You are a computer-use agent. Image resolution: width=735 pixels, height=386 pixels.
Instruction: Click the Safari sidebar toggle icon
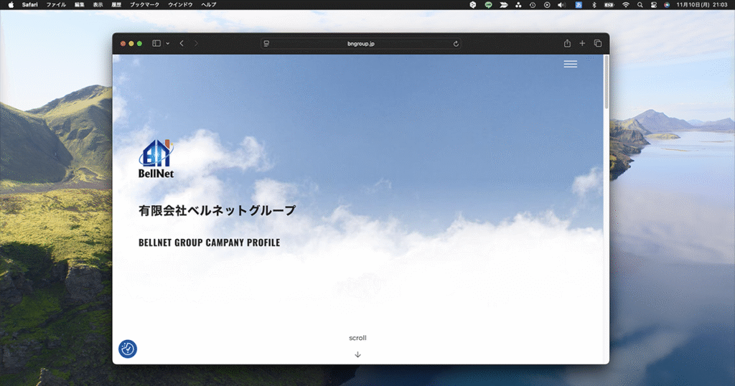coord(156,44)
